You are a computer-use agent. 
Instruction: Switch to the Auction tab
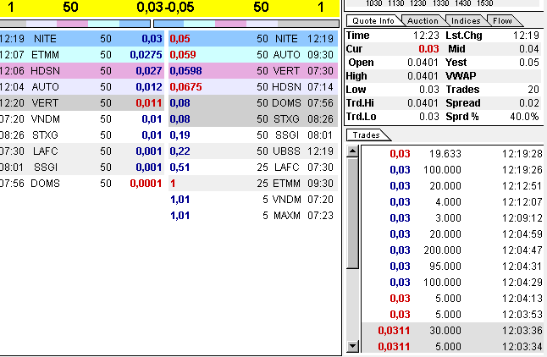[x=423, y=20]
